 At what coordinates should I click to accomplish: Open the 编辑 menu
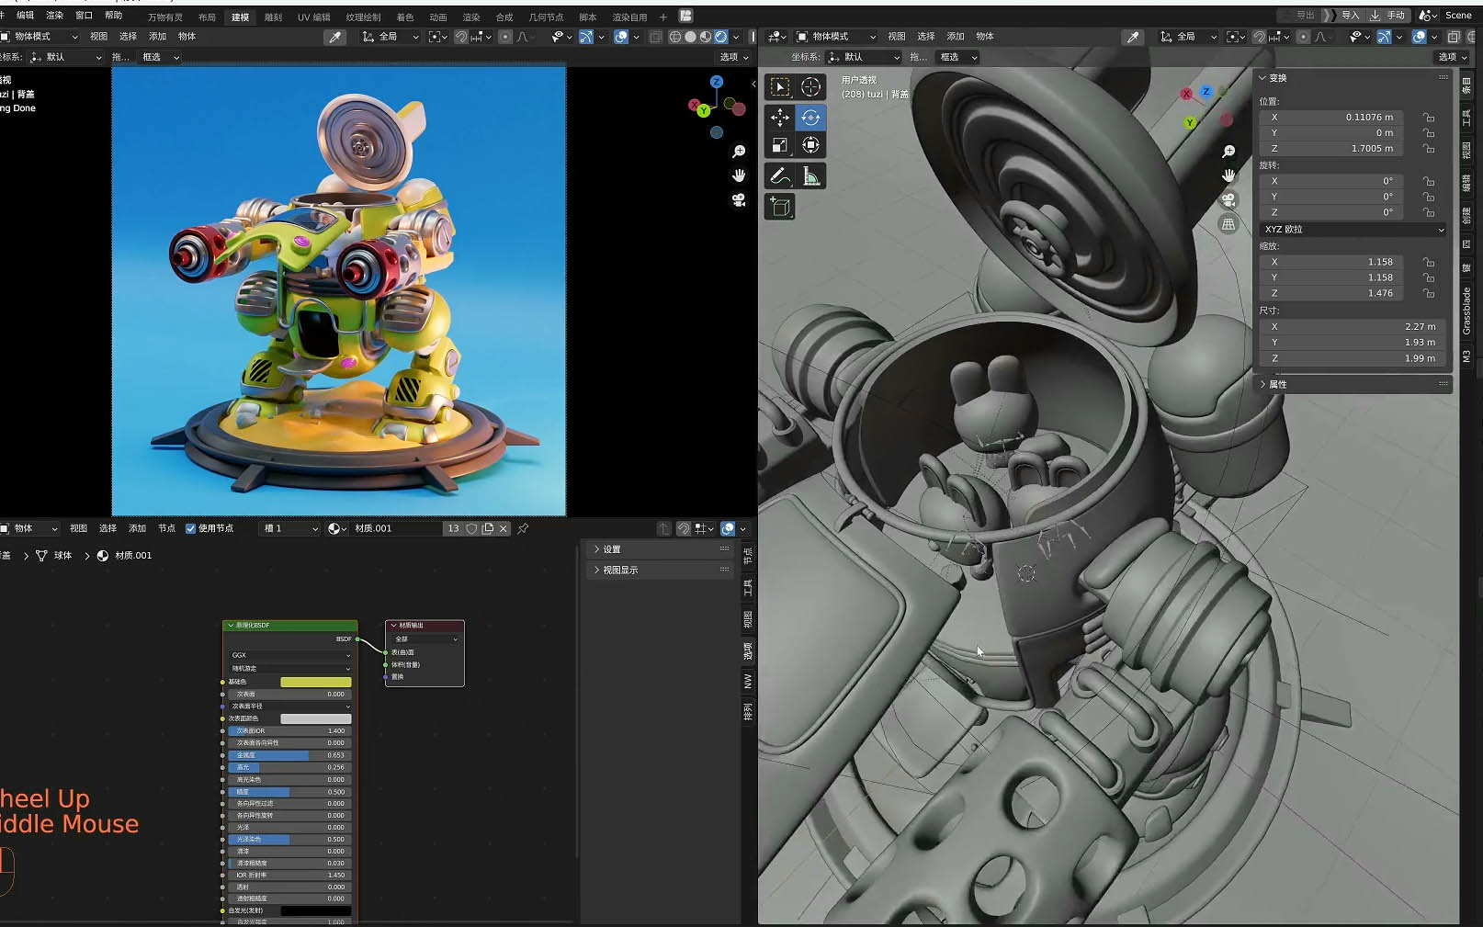click(x=25, y=16)
